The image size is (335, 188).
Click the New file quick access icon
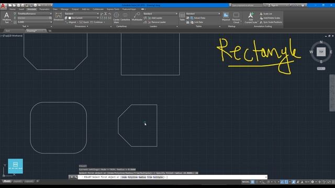pos(10,5)
